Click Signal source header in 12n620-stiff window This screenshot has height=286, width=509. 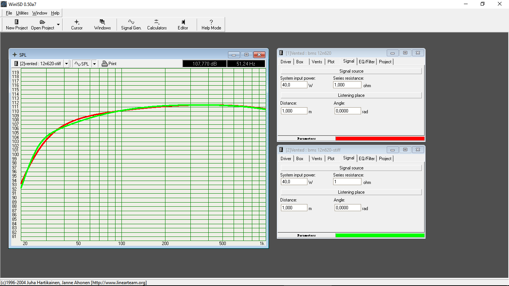[351, 168]
